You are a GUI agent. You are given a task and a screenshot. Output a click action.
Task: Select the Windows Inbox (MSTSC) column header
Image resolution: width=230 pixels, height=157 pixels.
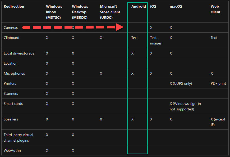coord(54,12)
